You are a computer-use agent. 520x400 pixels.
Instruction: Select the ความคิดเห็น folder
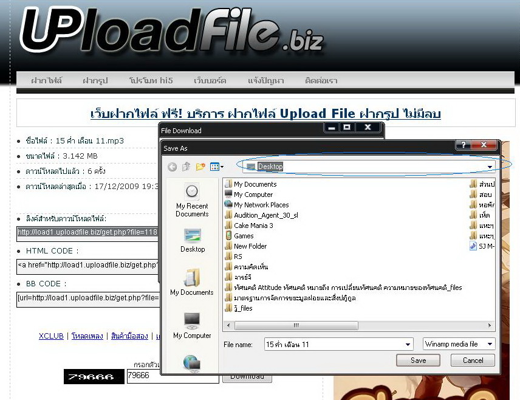point(247,266)
